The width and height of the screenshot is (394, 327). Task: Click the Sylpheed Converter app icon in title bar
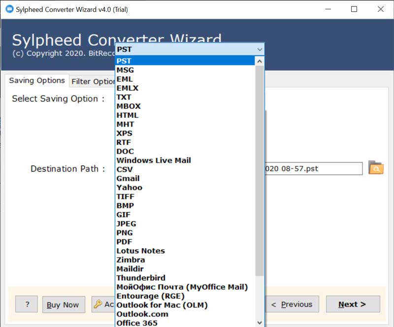point(9,9)
